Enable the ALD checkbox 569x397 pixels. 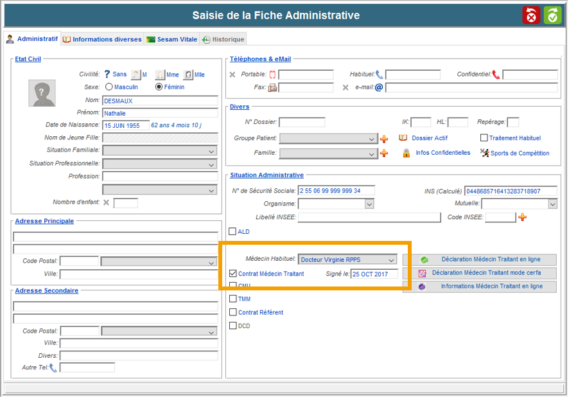click(x=233, y=232)
